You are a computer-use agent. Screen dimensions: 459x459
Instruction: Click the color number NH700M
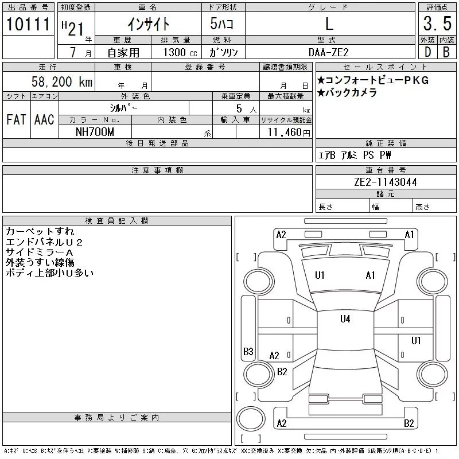click(x=95, y=132)
